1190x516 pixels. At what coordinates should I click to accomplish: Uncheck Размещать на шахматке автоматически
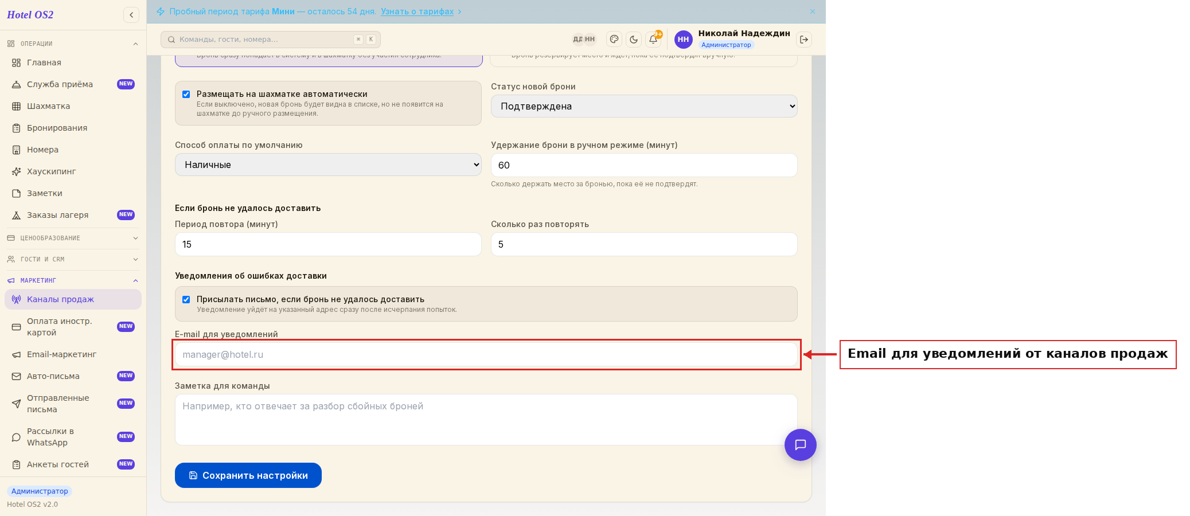point(186,95)
